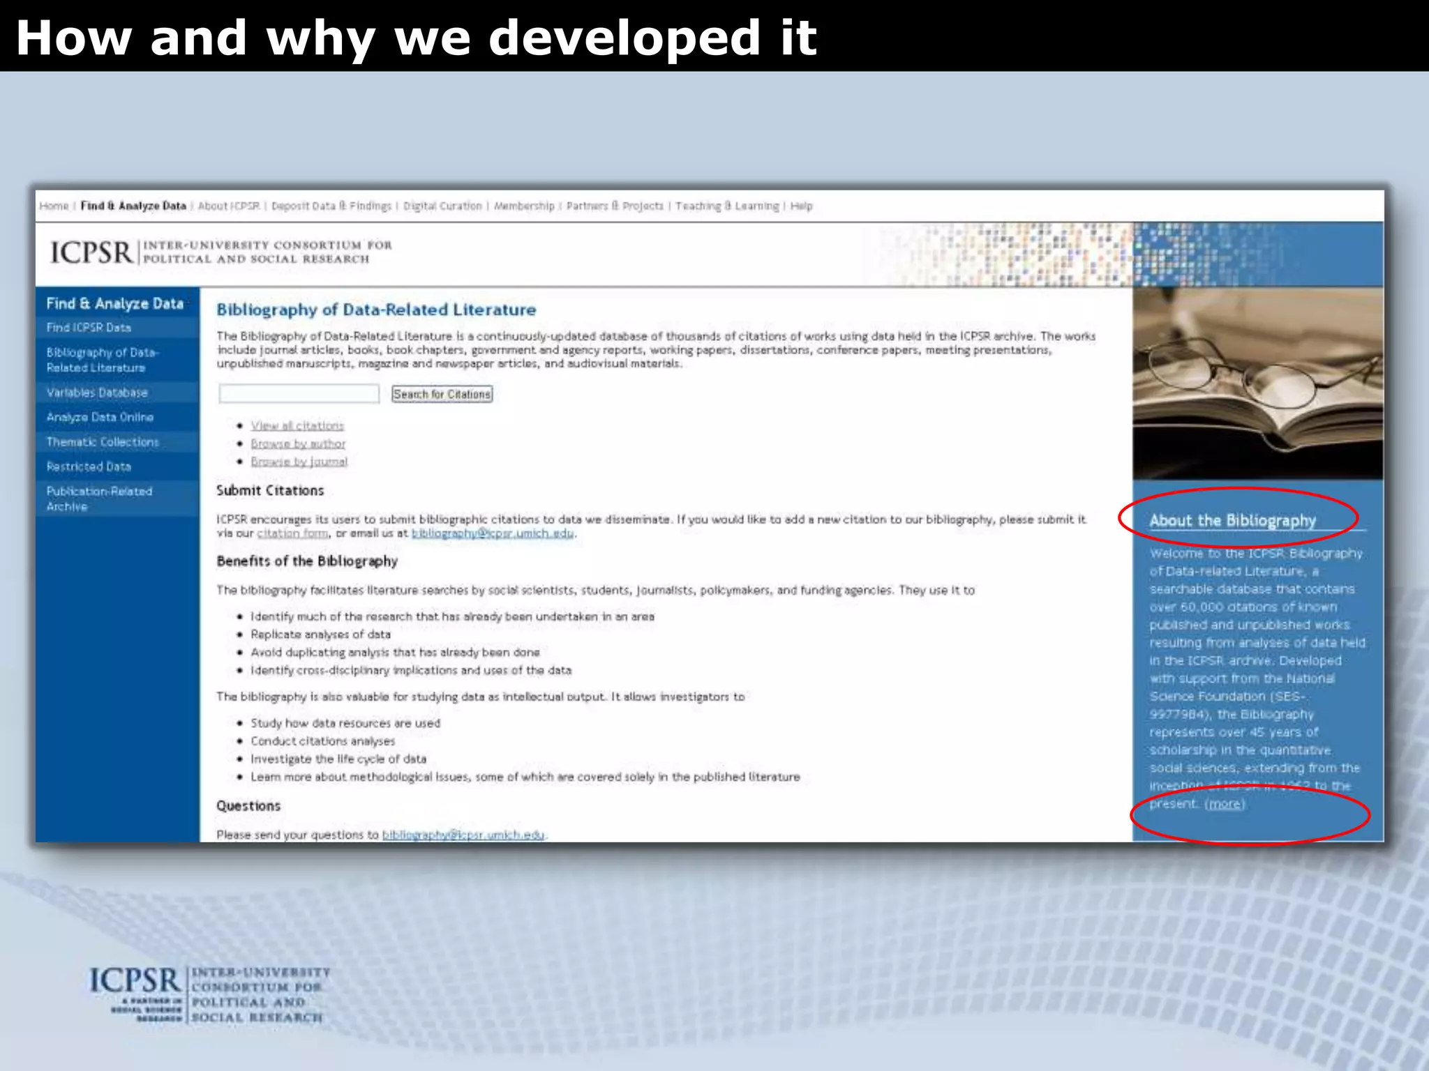Go to Deposit Data & Findings menu
1429x1071 pixels.
point(331,206)
